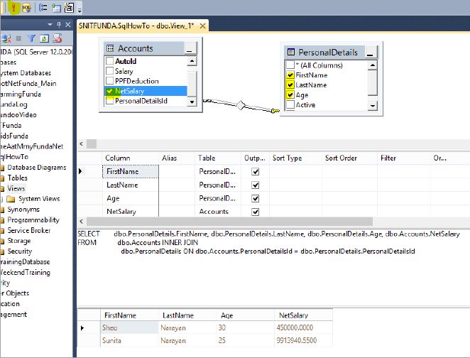This screenshot has height=358, width=470.
Task: Toggle Output checkbox for NetSalary row
Action: 256,212
